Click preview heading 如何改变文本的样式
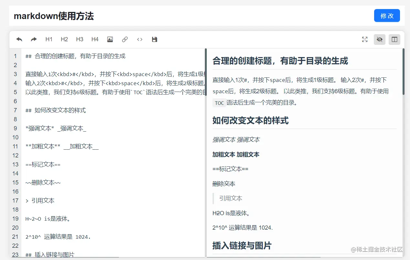The image size is (410, 260). pyautogui.click(x=250, y=121)
